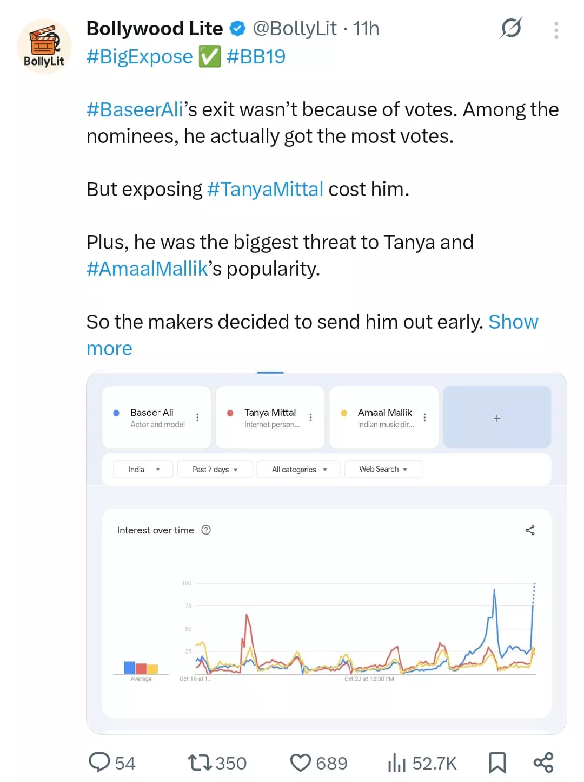Expand the tweet with Show more
The image size is (584, 782).
[x=513, y=322]
